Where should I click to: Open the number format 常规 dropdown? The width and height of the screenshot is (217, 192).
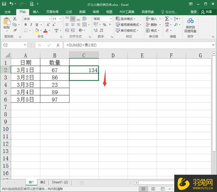click(111, 19)
